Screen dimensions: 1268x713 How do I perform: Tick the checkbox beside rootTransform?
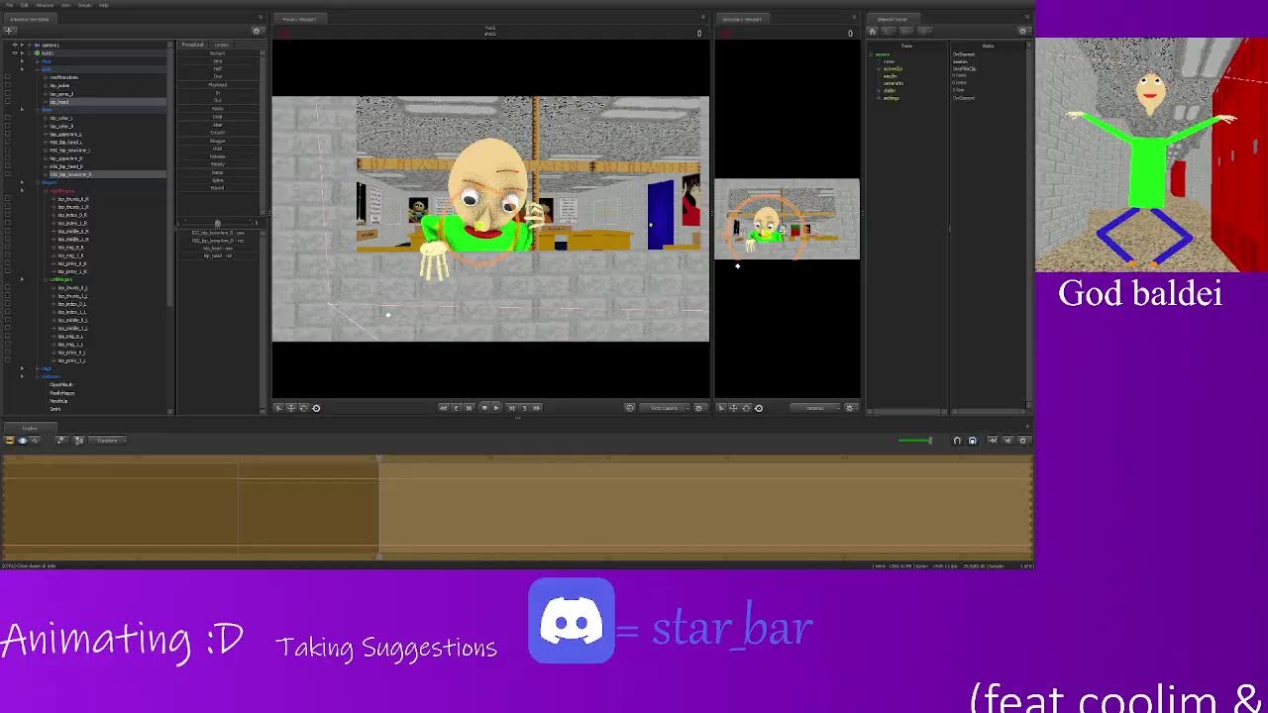point(8,77)
